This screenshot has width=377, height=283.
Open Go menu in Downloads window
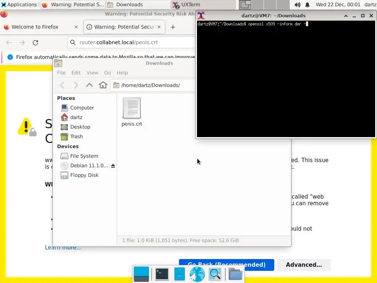click(x=108, y=73)
